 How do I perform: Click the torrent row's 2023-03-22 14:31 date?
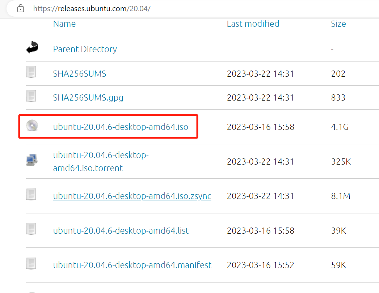(260, 162)
